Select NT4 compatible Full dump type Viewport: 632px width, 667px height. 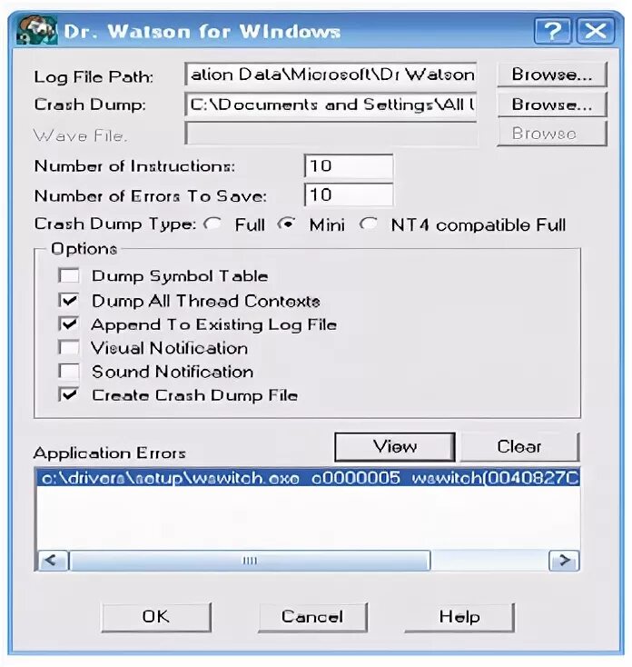pyautogui.click(x=368, y=224)
